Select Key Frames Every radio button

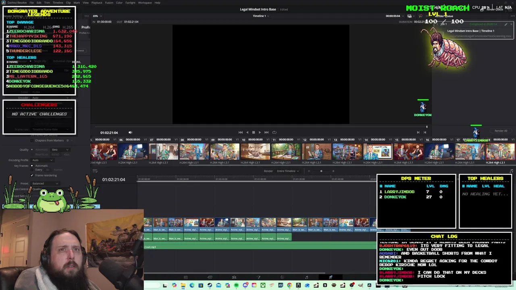pyautogui.click(x=32, y=170)
